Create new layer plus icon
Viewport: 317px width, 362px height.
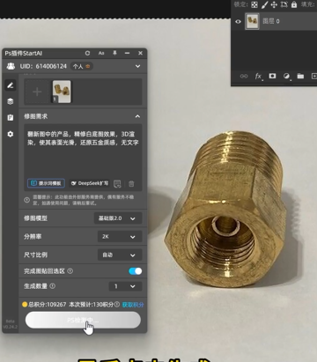point(313,76)
